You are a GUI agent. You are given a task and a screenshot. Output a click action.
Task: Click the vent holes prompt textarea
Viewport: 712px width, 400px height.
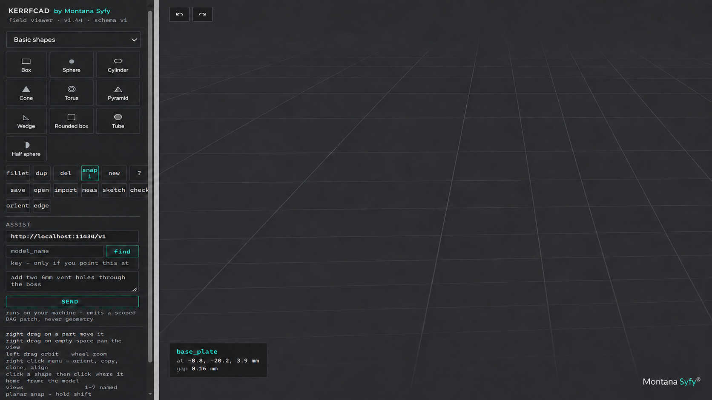[72, 281]
